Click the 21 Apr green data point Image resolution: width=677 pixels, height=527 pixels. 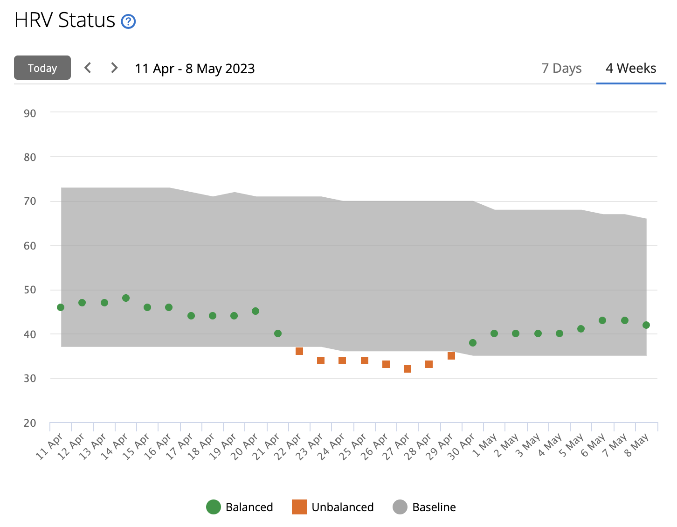pyautogui.click(x=278, y=333)
